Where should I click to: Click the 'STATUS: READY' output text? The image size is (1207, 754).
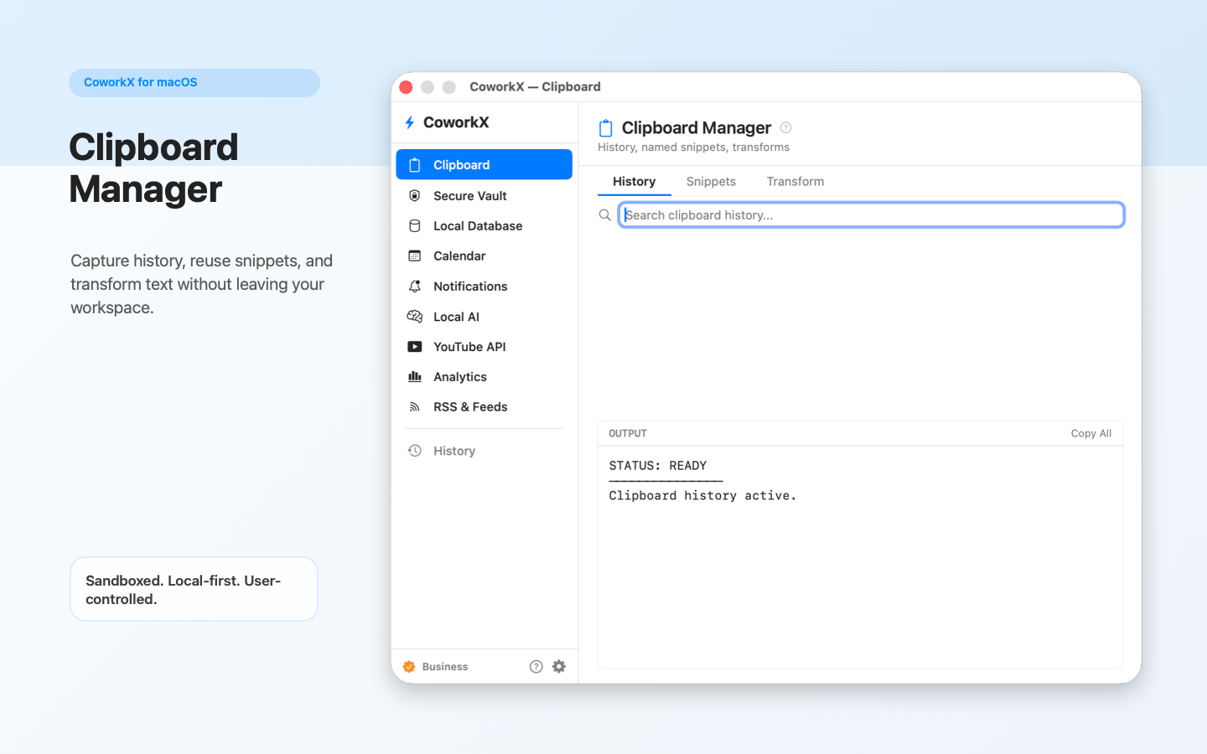pyautogui.click(x=658, y=466)
